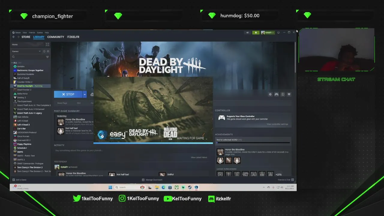The width and height of the screenshot is (384, 216).
Task: Open the Friends menu
Action: point(32,32)
